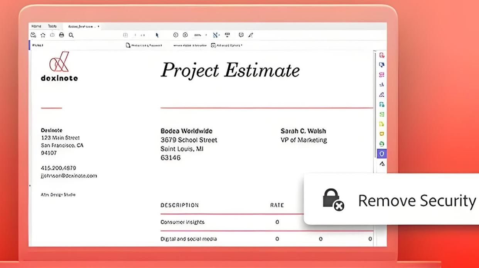The height and width of the screenshot is (268, 479).
Task: Click the red Create PDF icon atop right sidebar
Action: 381,56
